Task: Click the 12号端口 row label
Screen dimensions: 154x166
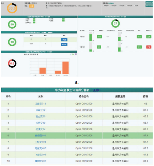Action: coord(82,47)
